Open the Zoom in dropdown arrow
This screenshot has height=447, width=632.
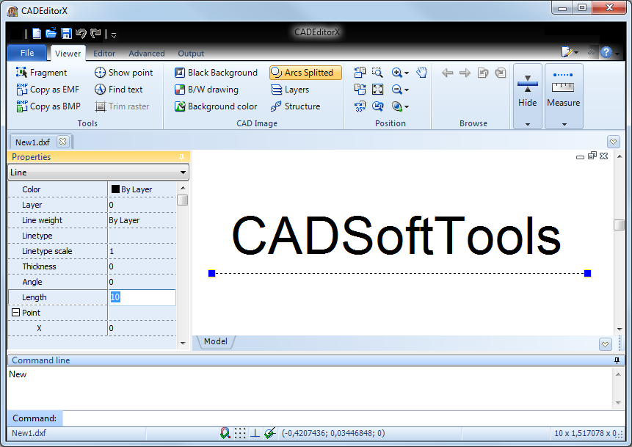tap(407, 73)
